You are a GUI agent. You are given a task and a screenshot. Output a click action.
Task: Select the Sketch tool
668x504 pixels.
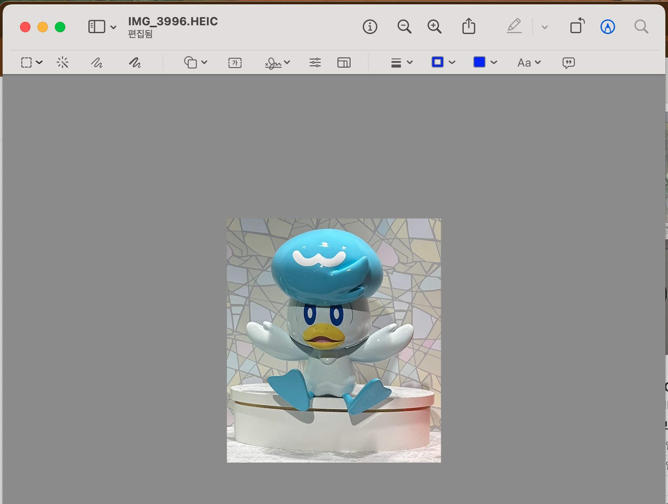[x=97, y=63]
